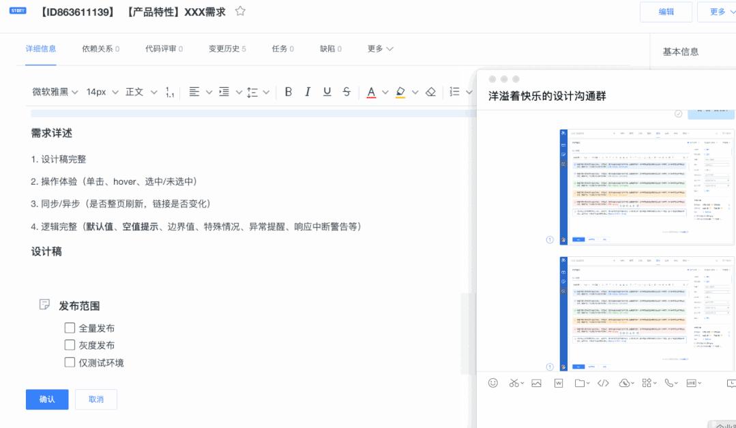Expand the 更多 tab dropdown
736x428 pixels.
click(378, 48)
